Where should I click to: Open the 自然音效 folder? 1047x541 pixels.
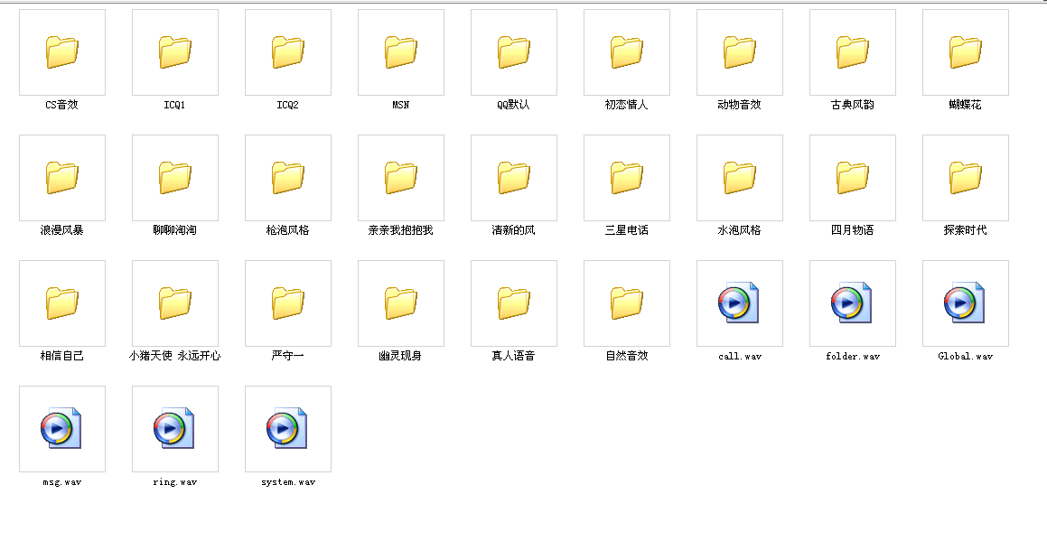(625, 303)
